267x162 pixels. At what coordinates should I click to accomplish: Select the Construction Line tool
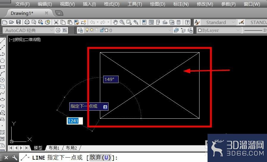(x=2, y=47)
